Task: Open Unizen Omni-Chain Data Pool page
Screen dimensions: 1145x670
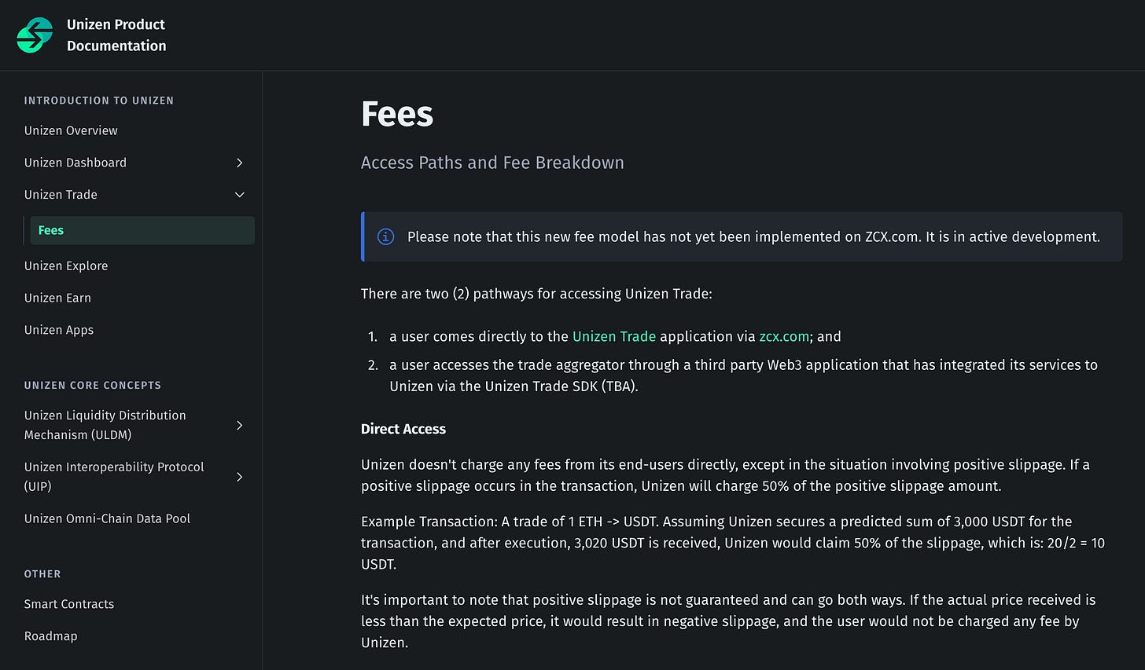Action: [107, 518]
